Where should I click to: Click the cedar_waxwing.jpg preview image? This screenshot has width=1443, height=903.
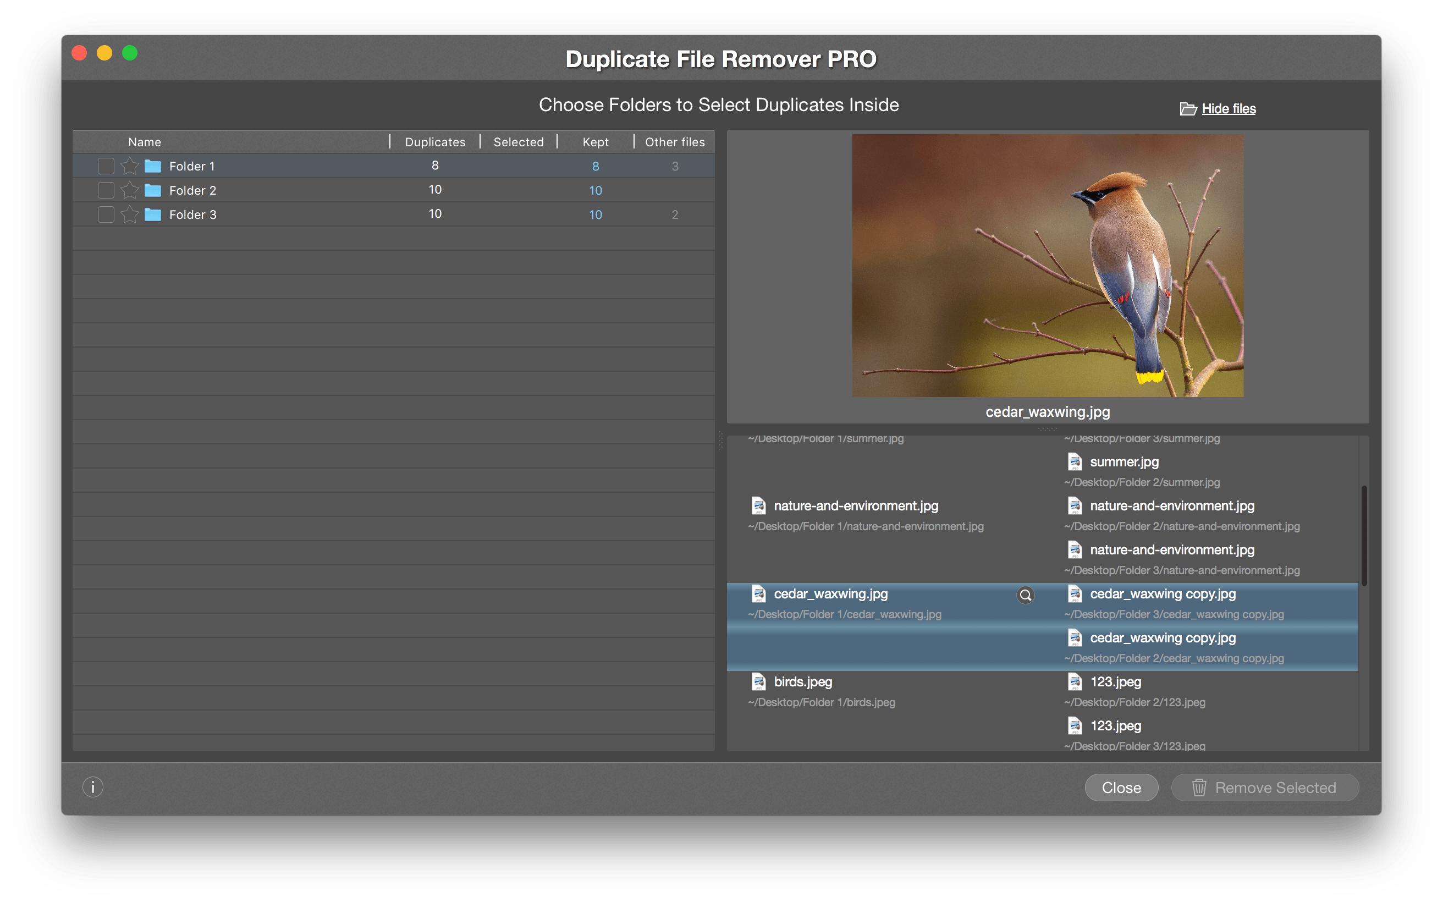click(1048, 267)
